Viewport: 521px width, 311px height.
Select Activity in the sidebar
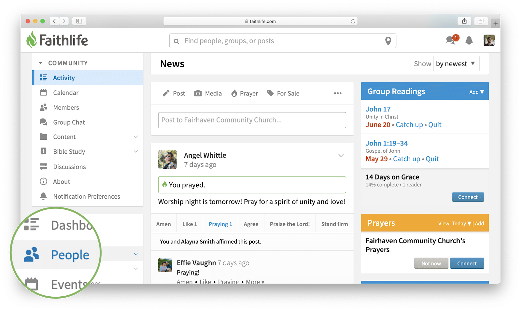88,78
